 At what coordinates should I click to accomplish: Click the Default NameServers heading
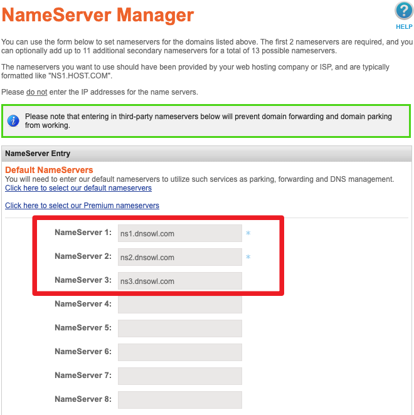[49, 170]
